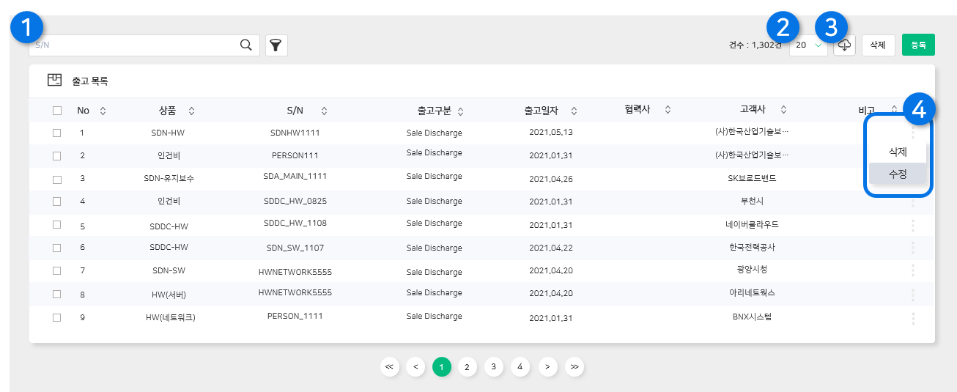Click the search magnifier icon

click(246, 45)
